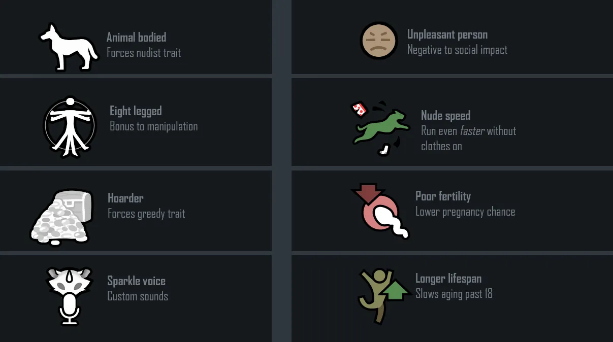The image size is (613, 342).
Task: Select the "Poor fertility" gene label
Action: pyautogui.click(x=443, y=196)
